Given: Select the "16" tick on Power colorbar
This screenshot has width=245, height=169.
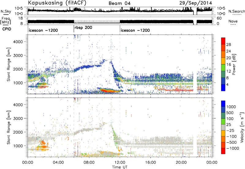Looking at the screenshot, I should (228, 65).
